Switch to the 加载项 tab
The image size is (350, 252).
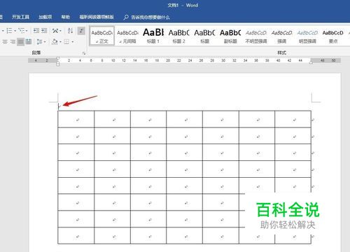point(45,17)
